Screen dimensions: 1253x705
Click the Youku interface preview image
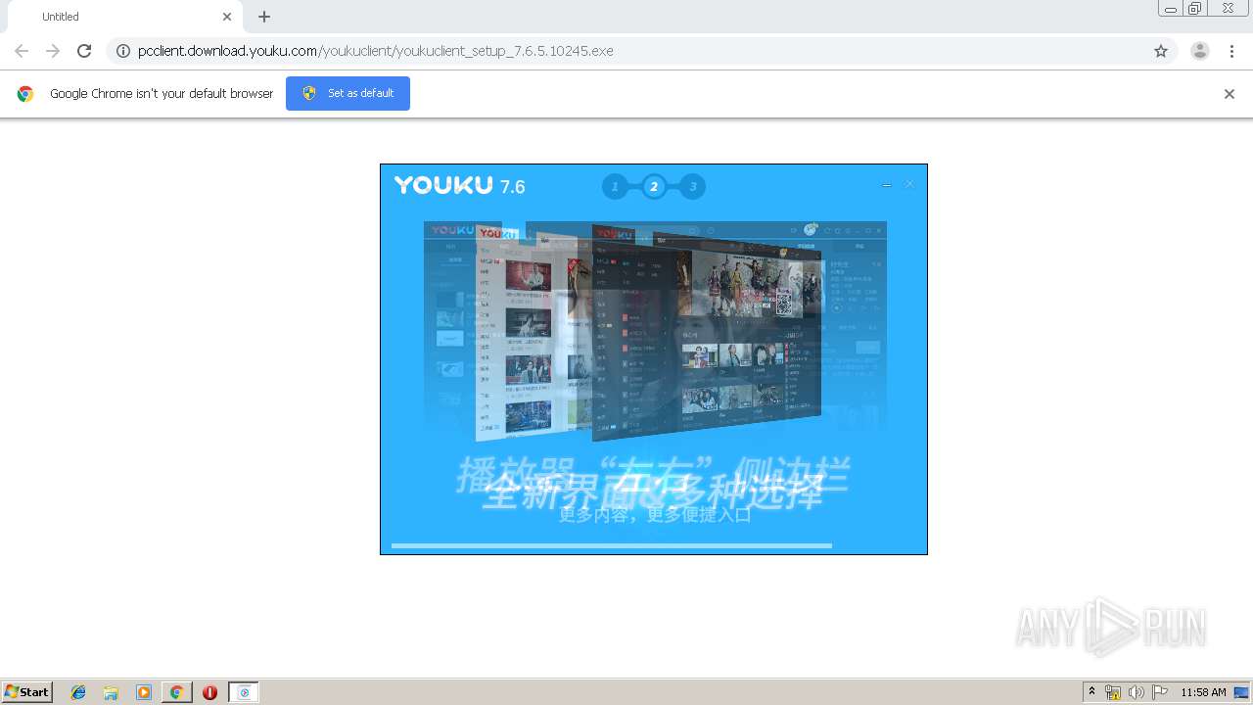click(x=654, y=330)
